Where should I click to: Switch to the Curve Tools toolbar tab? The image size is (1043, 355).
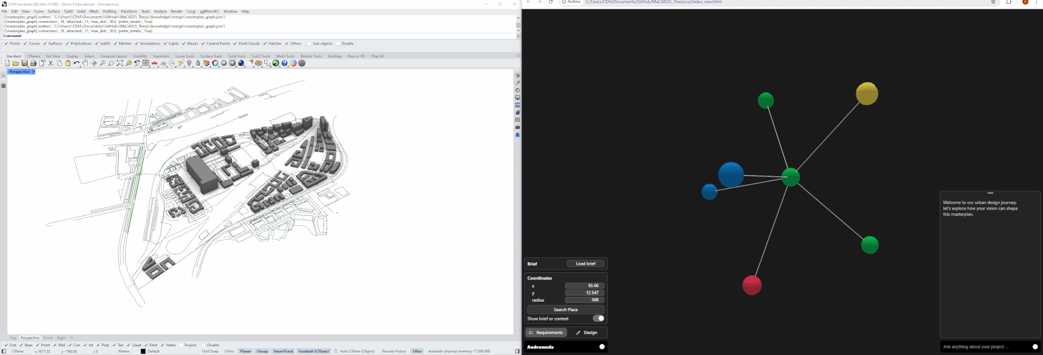point(184,56)
